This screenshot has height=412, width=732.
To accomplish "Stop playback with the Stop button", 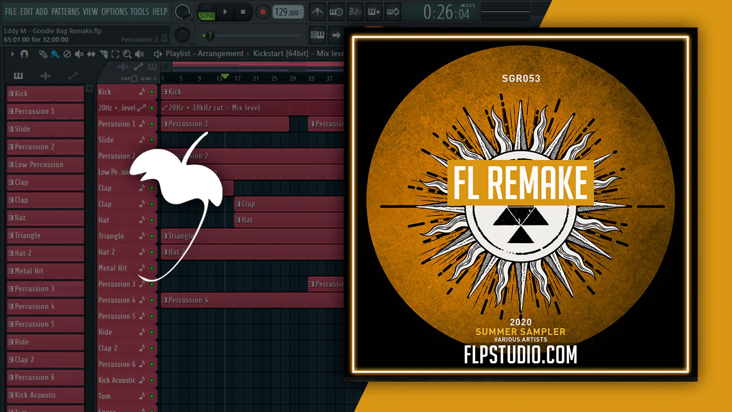I will pyautogui.click(x=243, y=11).
